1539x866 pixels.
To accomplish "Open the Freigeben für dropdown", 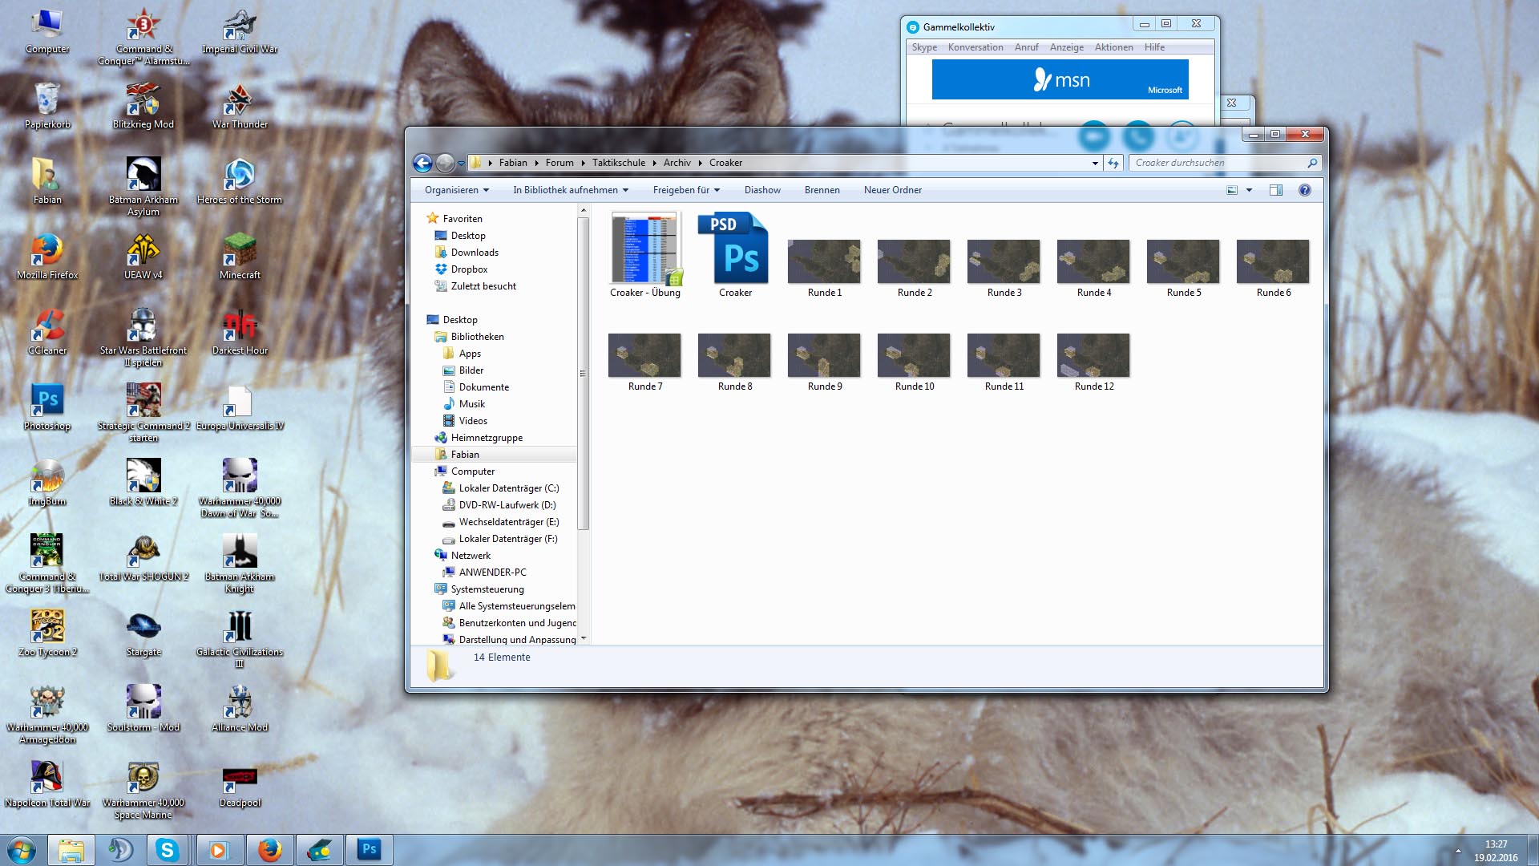I will [686, 190].
